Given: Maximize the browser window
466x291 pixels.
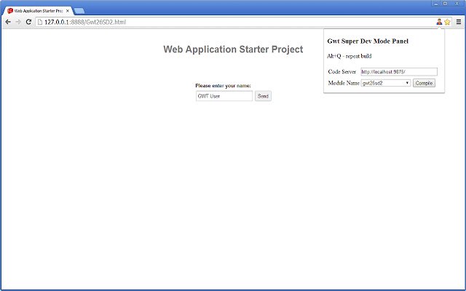Looking at the screenshot, I should 445,4.
